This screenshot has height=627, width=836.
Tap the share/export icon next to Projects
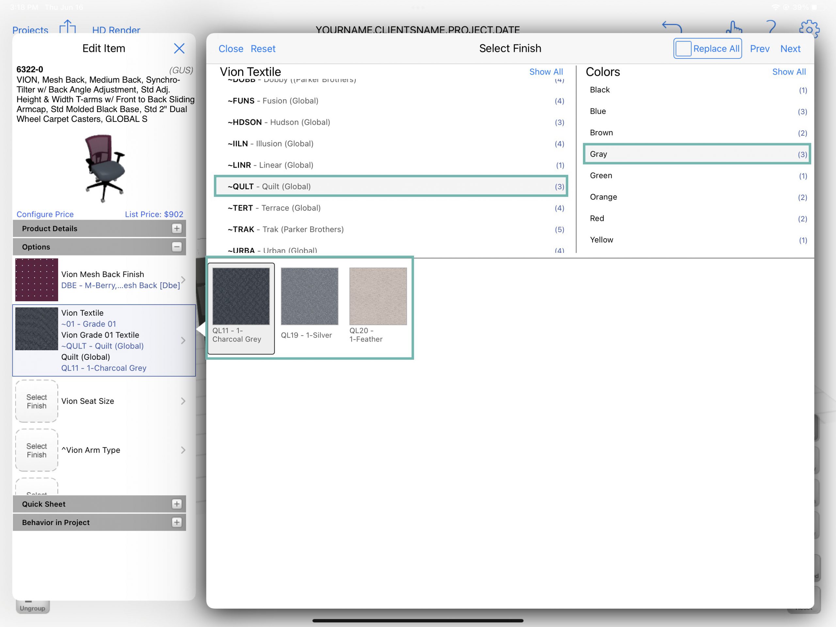(68, 27)
